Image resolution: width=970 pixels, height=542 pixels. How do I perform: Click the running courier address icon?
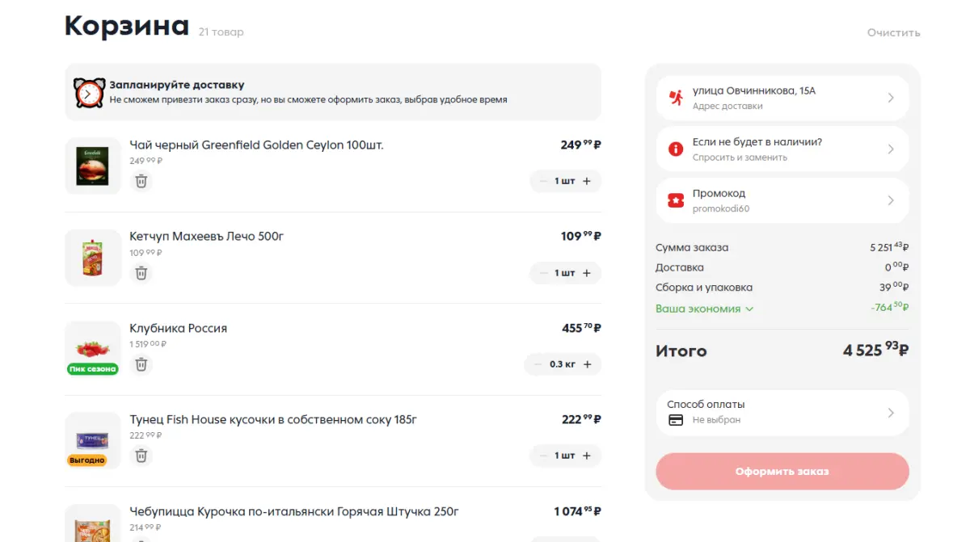click(676, 98)
